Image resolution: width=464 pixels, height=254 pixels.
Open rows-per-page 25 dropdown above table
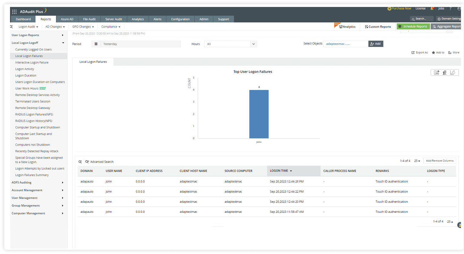click(x=417, y=161)
